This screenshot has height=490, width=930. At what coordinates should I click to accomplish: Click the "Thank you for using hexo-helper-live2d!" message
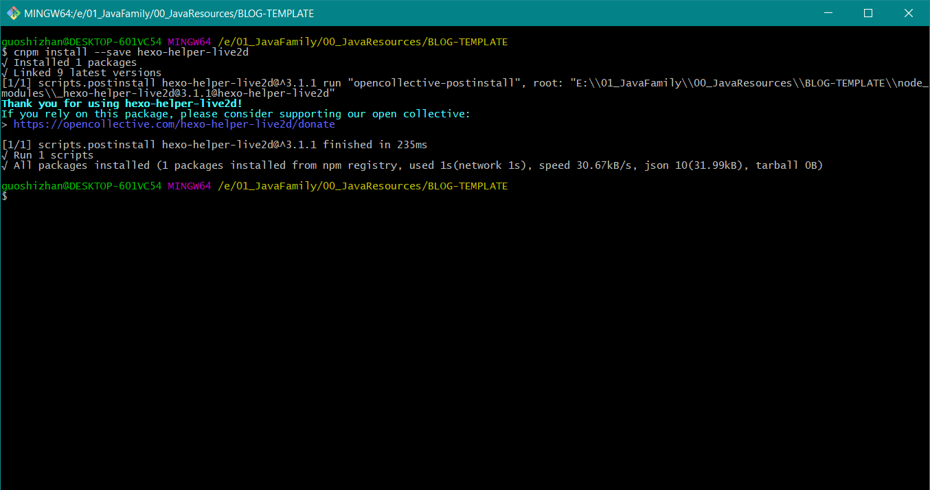[x=122, y=104]
